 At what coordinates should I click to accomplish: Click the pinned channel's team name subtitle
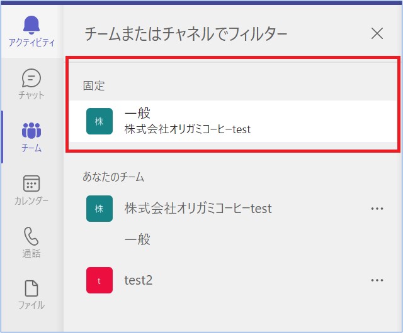click(188, 129)
